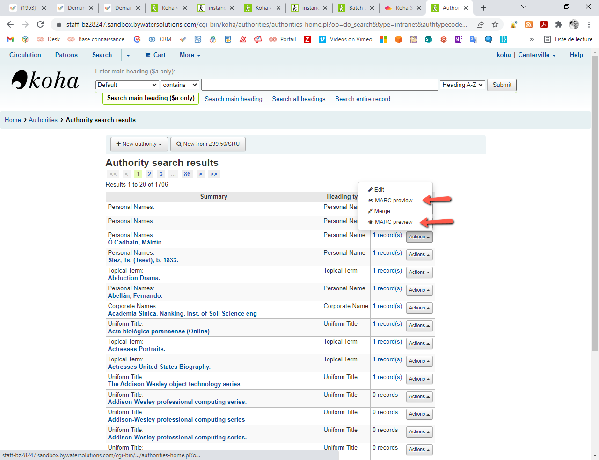Expand the 'contains' operator dropdown
The width and height of the screenshot is (599, 460).
tap(180, 85)
